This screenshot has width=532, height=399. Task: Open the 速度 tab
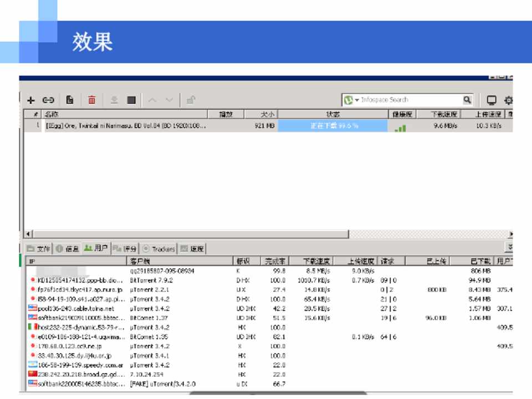pyautogui.click(x=193, y=248)
